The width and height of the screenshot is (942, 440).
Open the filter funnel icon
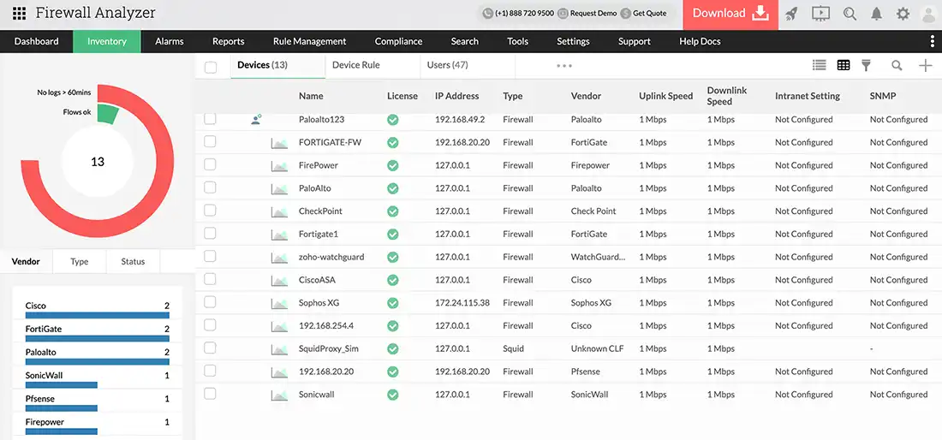(x=866, y=65)
